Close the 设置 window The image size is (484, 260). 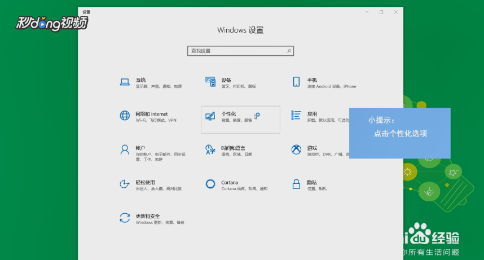396,12
